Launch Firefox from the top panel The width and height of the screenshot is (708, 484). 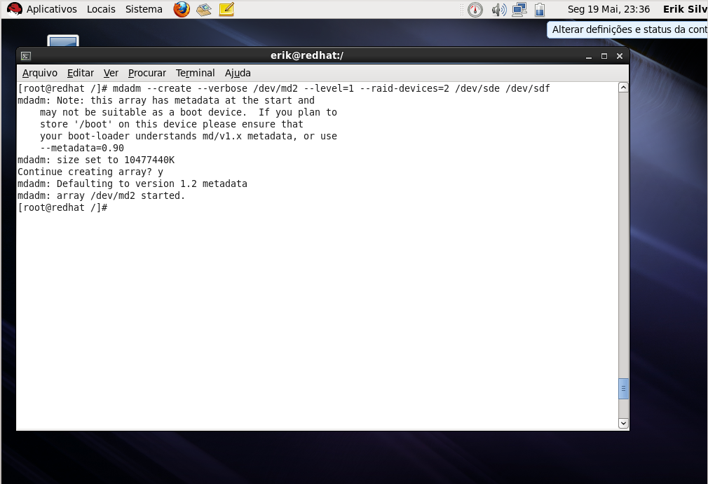(182, 9)
